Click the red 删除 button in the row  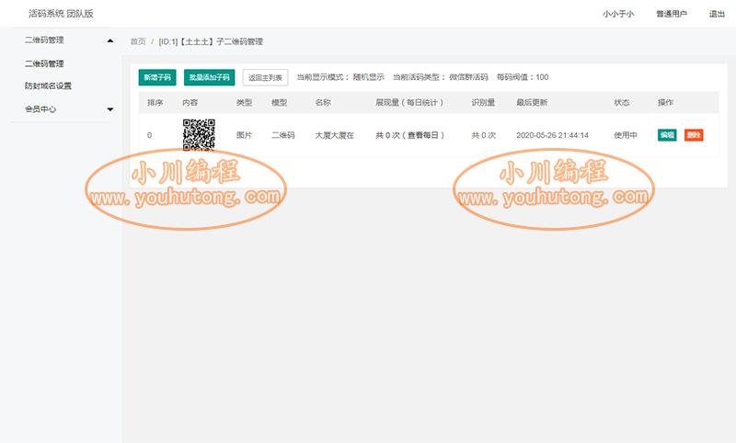(x=694, y=135)
